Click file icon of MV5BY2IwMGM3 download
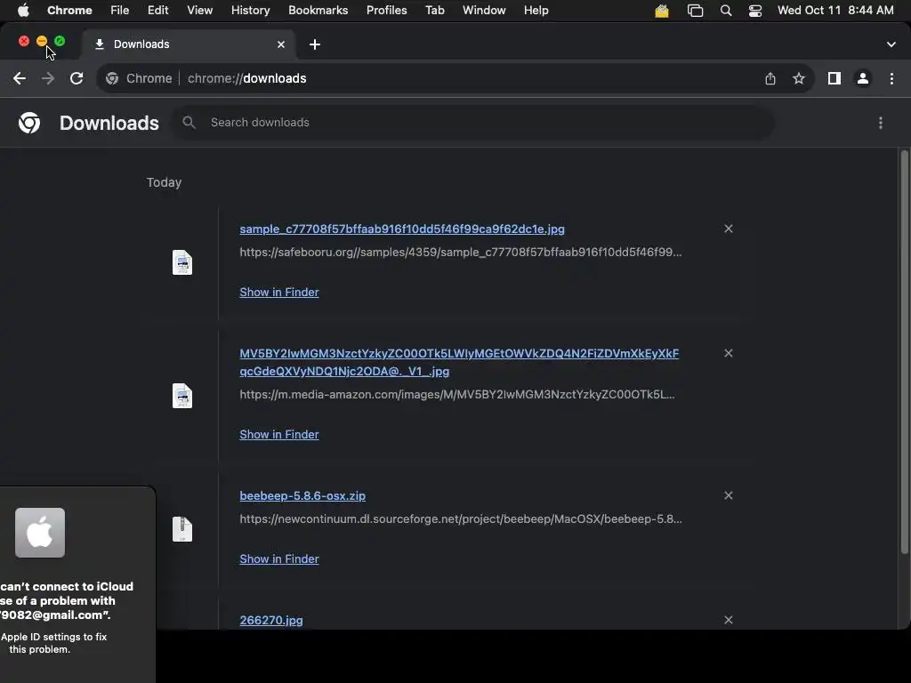The height and width of the screenshot is (683, 911). click(182, 396)
